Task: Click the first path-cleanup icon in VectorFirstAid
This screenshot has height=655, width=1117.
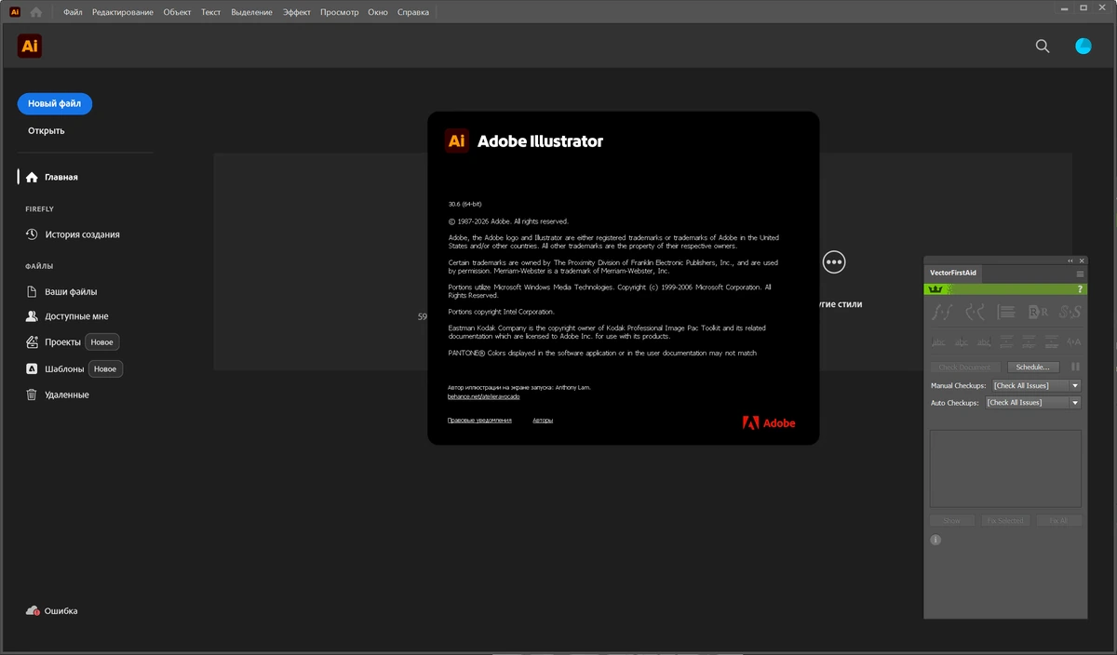Action: pos(942,313)
